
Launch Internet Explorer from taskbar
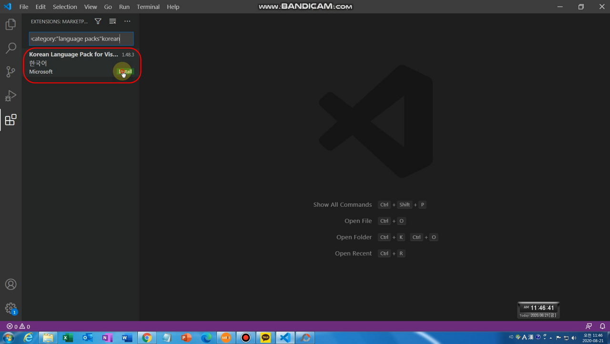29,338
